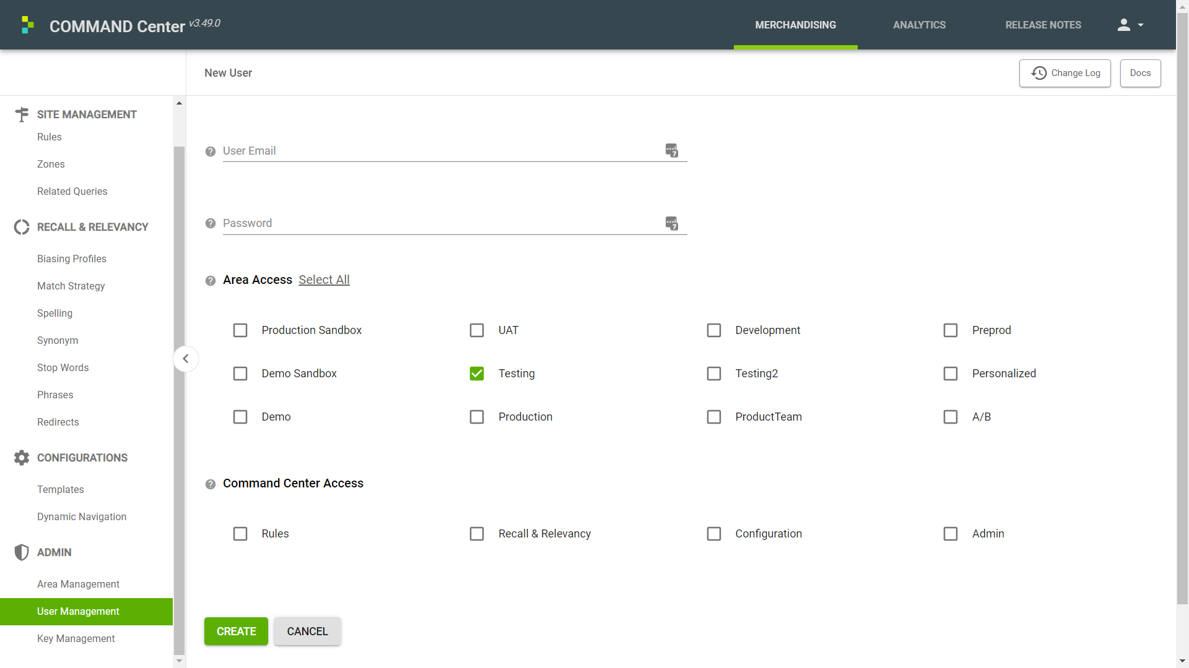This screenshot has height=668, width=1189.
Task: Select User Management in sidebar
Action: tap(87, 612)
